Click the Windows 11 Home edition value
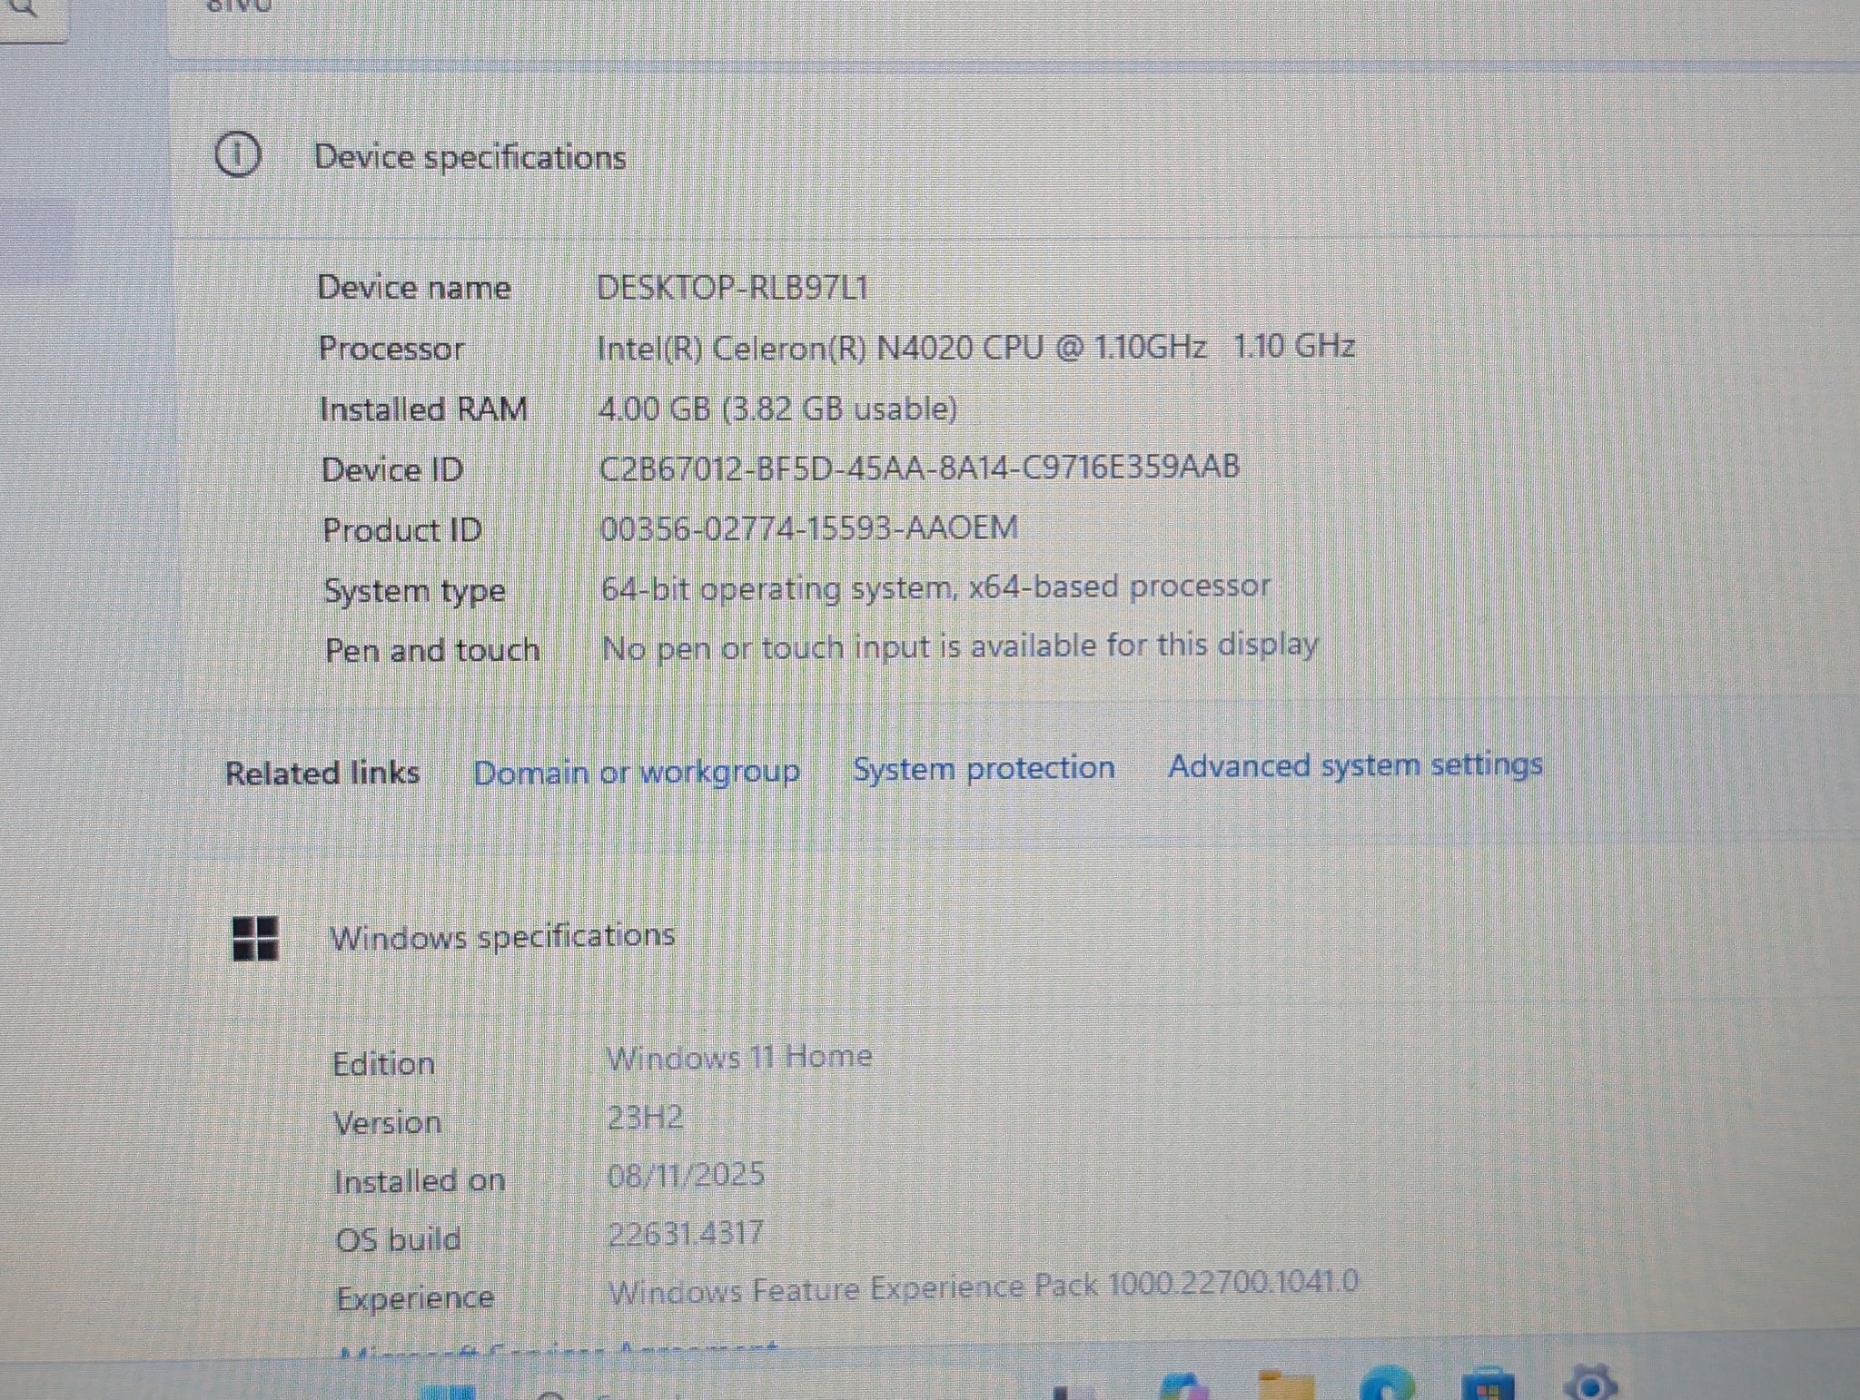This screenshot has height=1400, width=1860. [x=738, y=1057]
